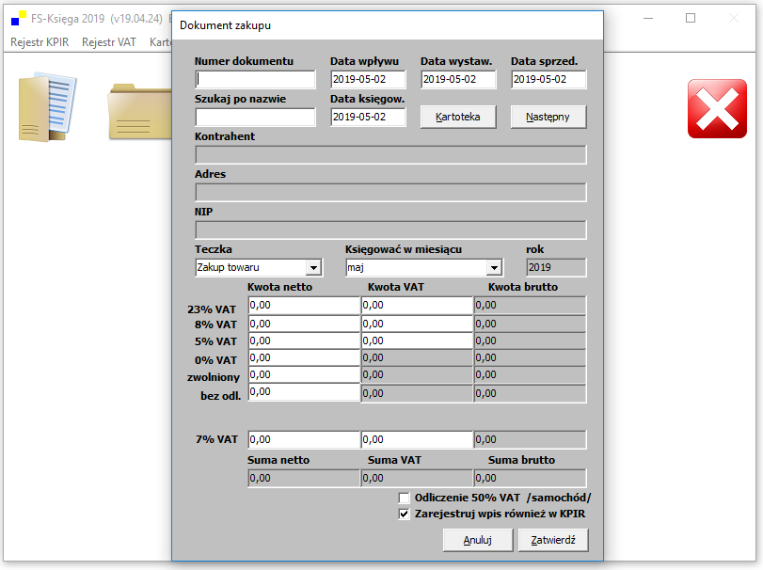
Task: Click the Suma brutto total field
Action: pos(531,479)
